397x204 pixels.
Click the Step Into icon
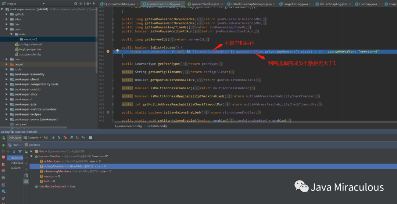pyautogui.click(x=59, y=137)
